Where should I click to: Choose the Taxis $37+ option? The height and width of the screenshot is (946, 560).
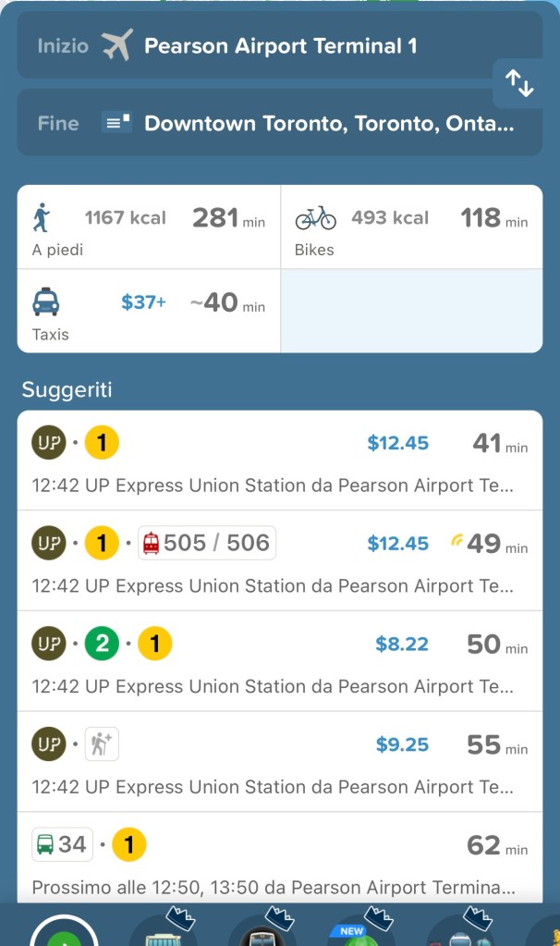point(149,311)
